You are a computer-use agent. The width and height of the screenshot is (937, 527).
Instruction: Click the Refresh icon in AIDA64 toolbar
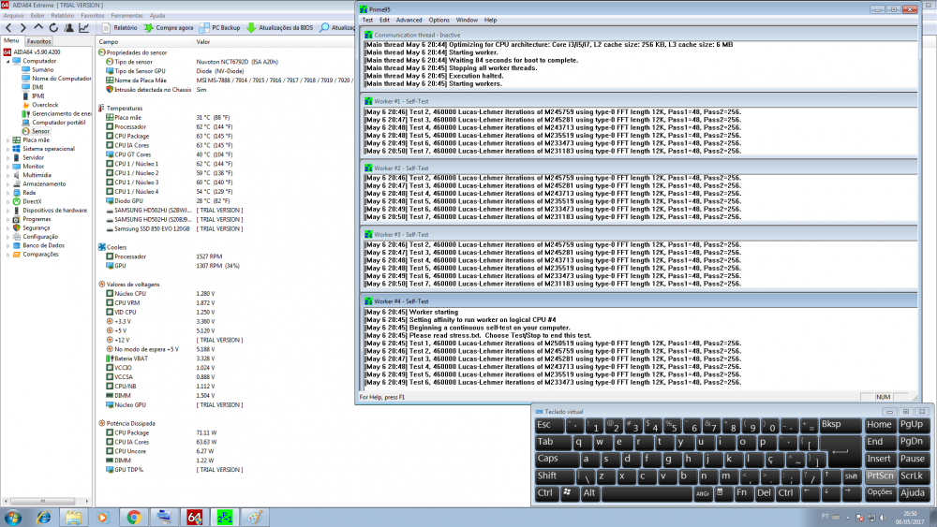[x=53, y=28]
